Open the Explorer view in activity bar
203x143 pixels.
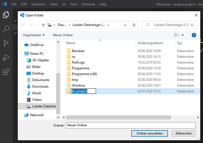click(6, 15)
